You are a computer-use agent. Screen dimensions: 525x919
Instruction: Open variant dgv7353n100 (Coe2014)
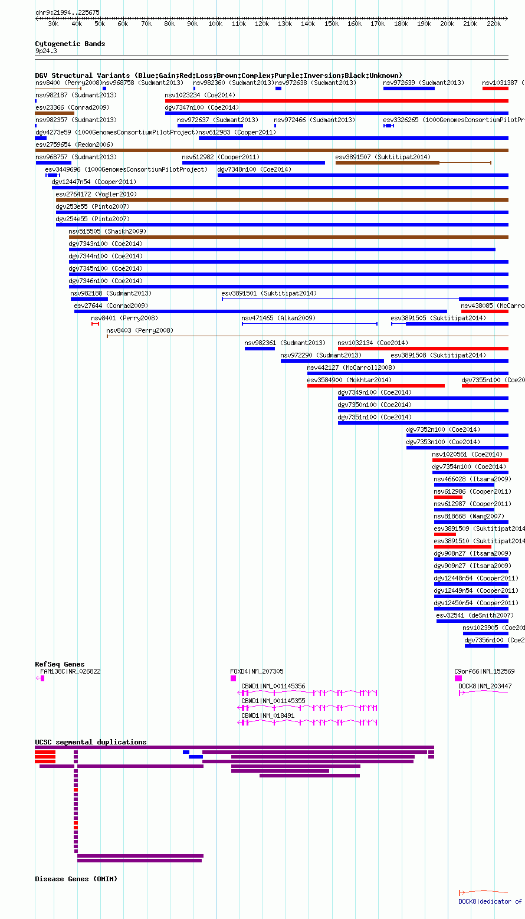443,442
